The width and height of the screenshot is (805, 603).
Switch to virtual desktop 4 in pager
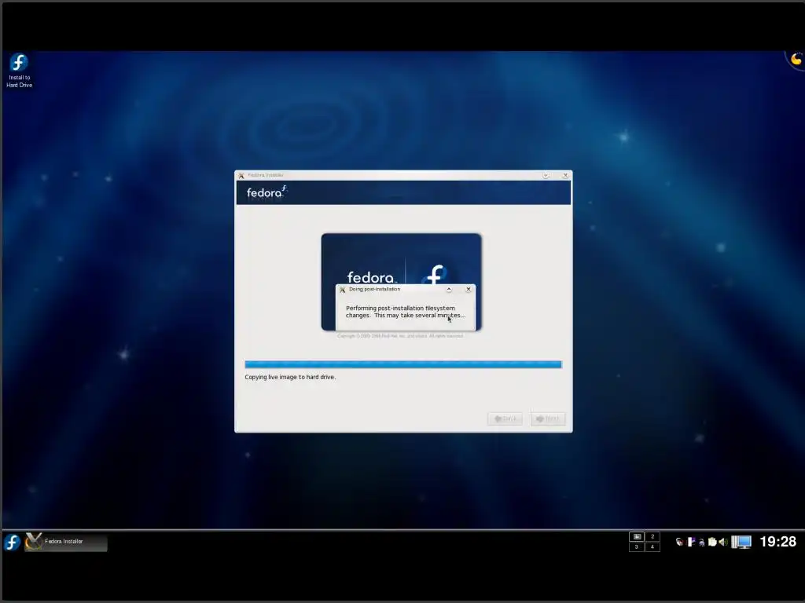(652, 547)
